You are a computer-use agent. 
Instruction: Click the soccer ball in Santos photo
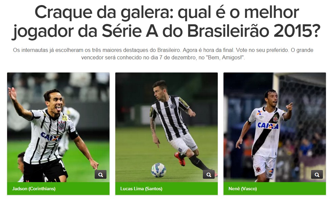tap(159, 170)
